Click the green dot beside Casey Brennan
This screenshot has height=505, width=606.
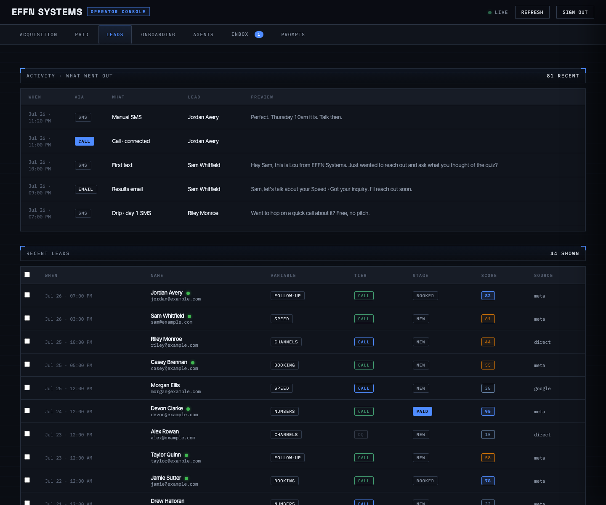[193, 363]
